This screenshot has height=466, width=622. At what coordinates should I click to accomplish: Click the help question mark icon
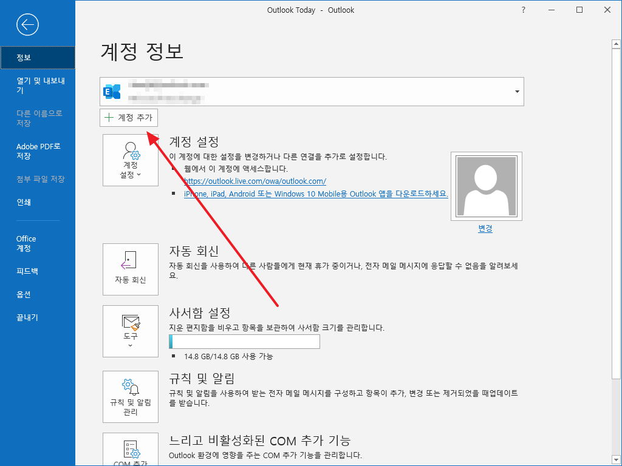tap(523, 10)
